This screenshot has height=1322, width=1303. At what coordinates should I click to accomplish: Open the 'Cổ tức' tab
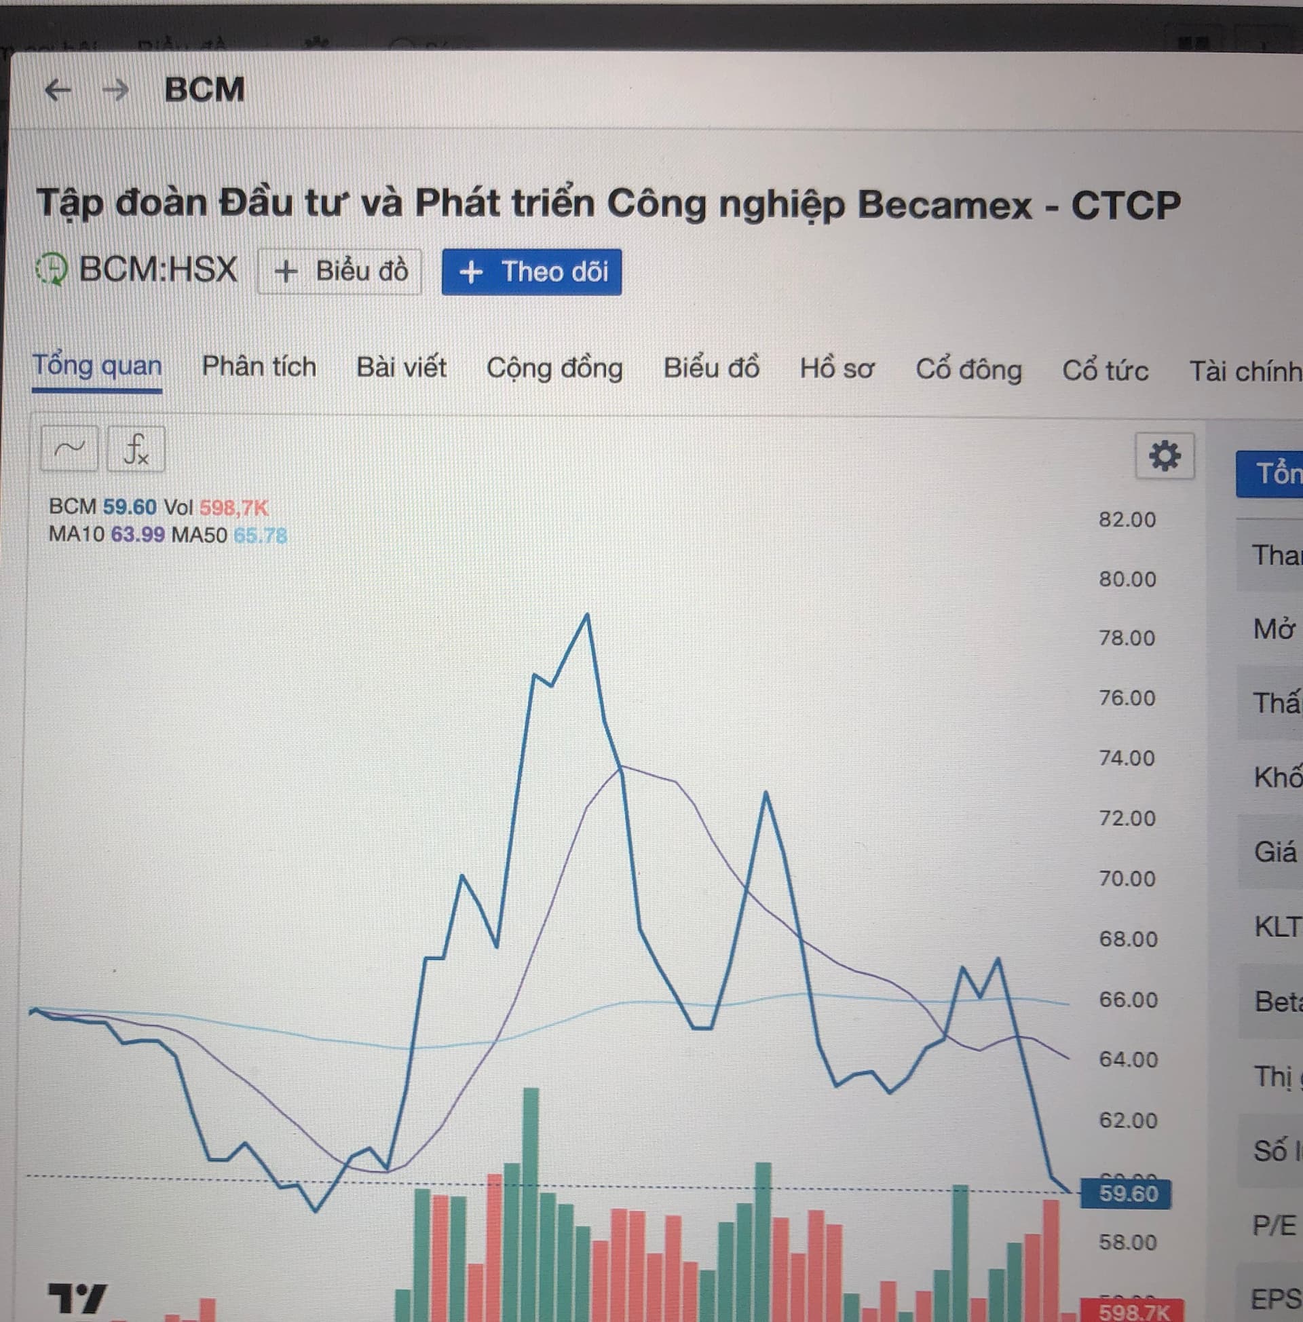1106,371
